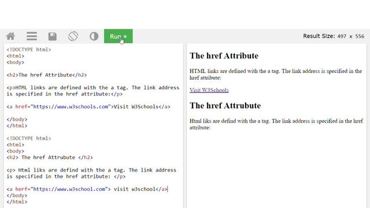Rotate the editor layout orientation

point(73,36)
